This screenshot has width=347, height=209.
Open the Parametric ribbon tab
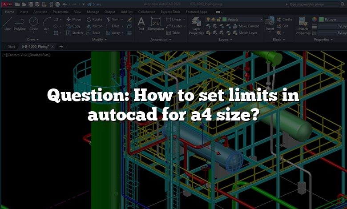click(61, 12)
